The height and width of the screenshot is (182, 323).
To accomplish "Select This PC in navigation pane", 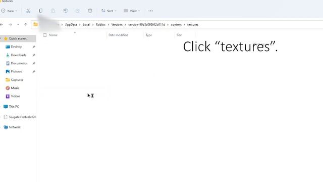I will [14, 107].
